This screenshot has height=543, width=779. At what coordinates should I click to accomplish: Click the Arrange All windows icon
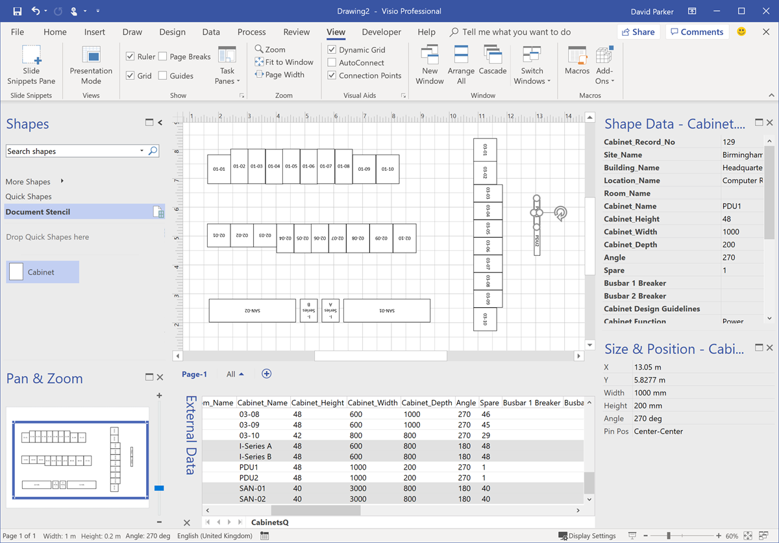click(461, 63)
